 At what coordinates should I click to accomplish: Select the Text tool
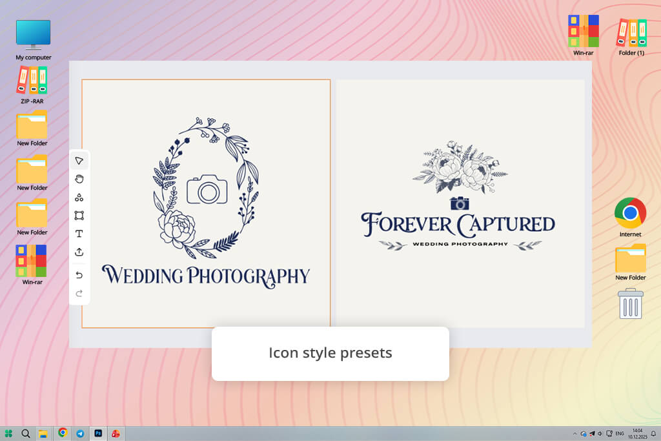pyautogui.click(x=79, y=234)
